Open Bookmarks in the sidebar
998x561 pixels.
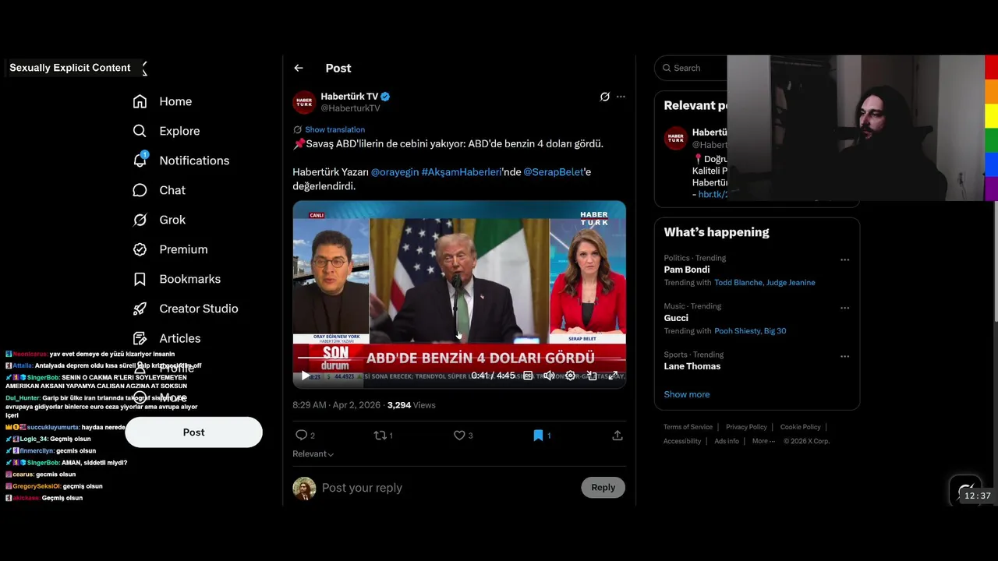(x=176, y=279)
